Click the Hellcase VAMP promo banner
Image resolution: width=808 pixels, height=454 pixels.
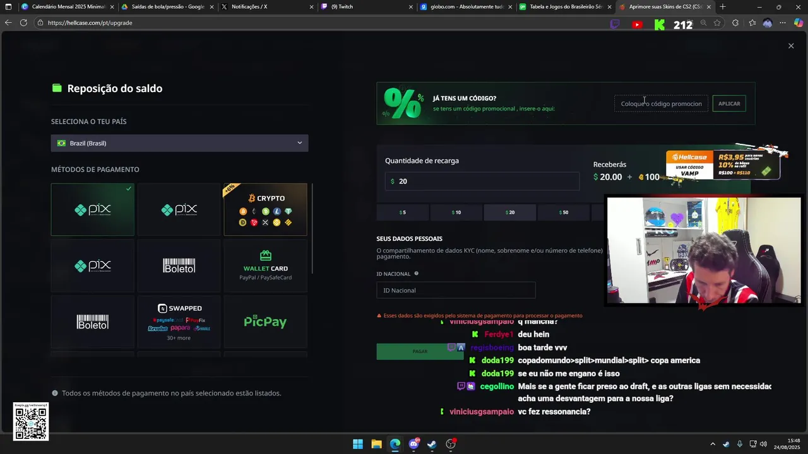723,165
